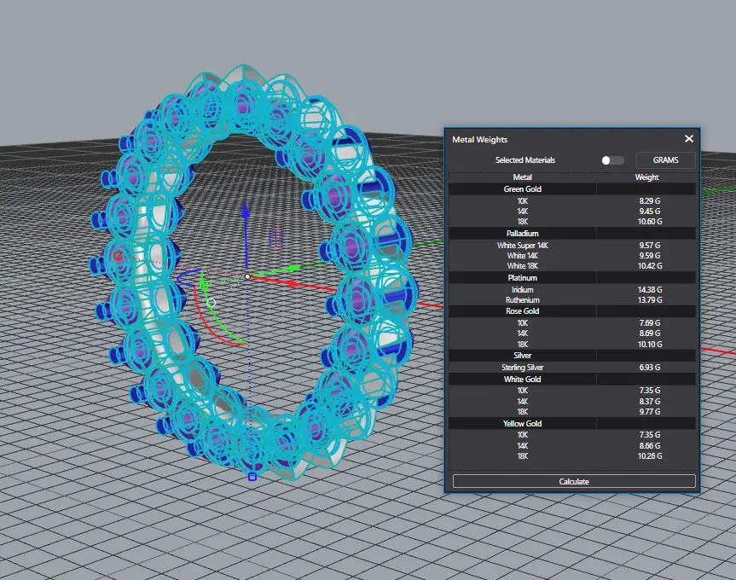Click the blue square Z-scale handle below the ring
736x580 pixels.
coord(252,477)
